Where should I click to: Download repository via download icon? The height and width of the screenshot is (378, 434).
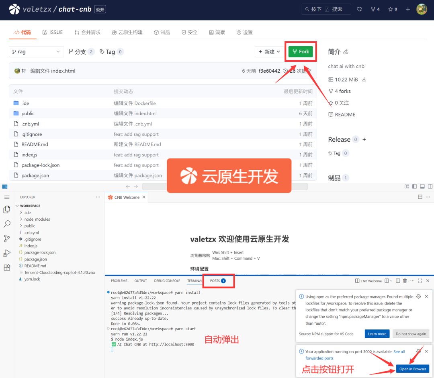(x=364, y=79)
